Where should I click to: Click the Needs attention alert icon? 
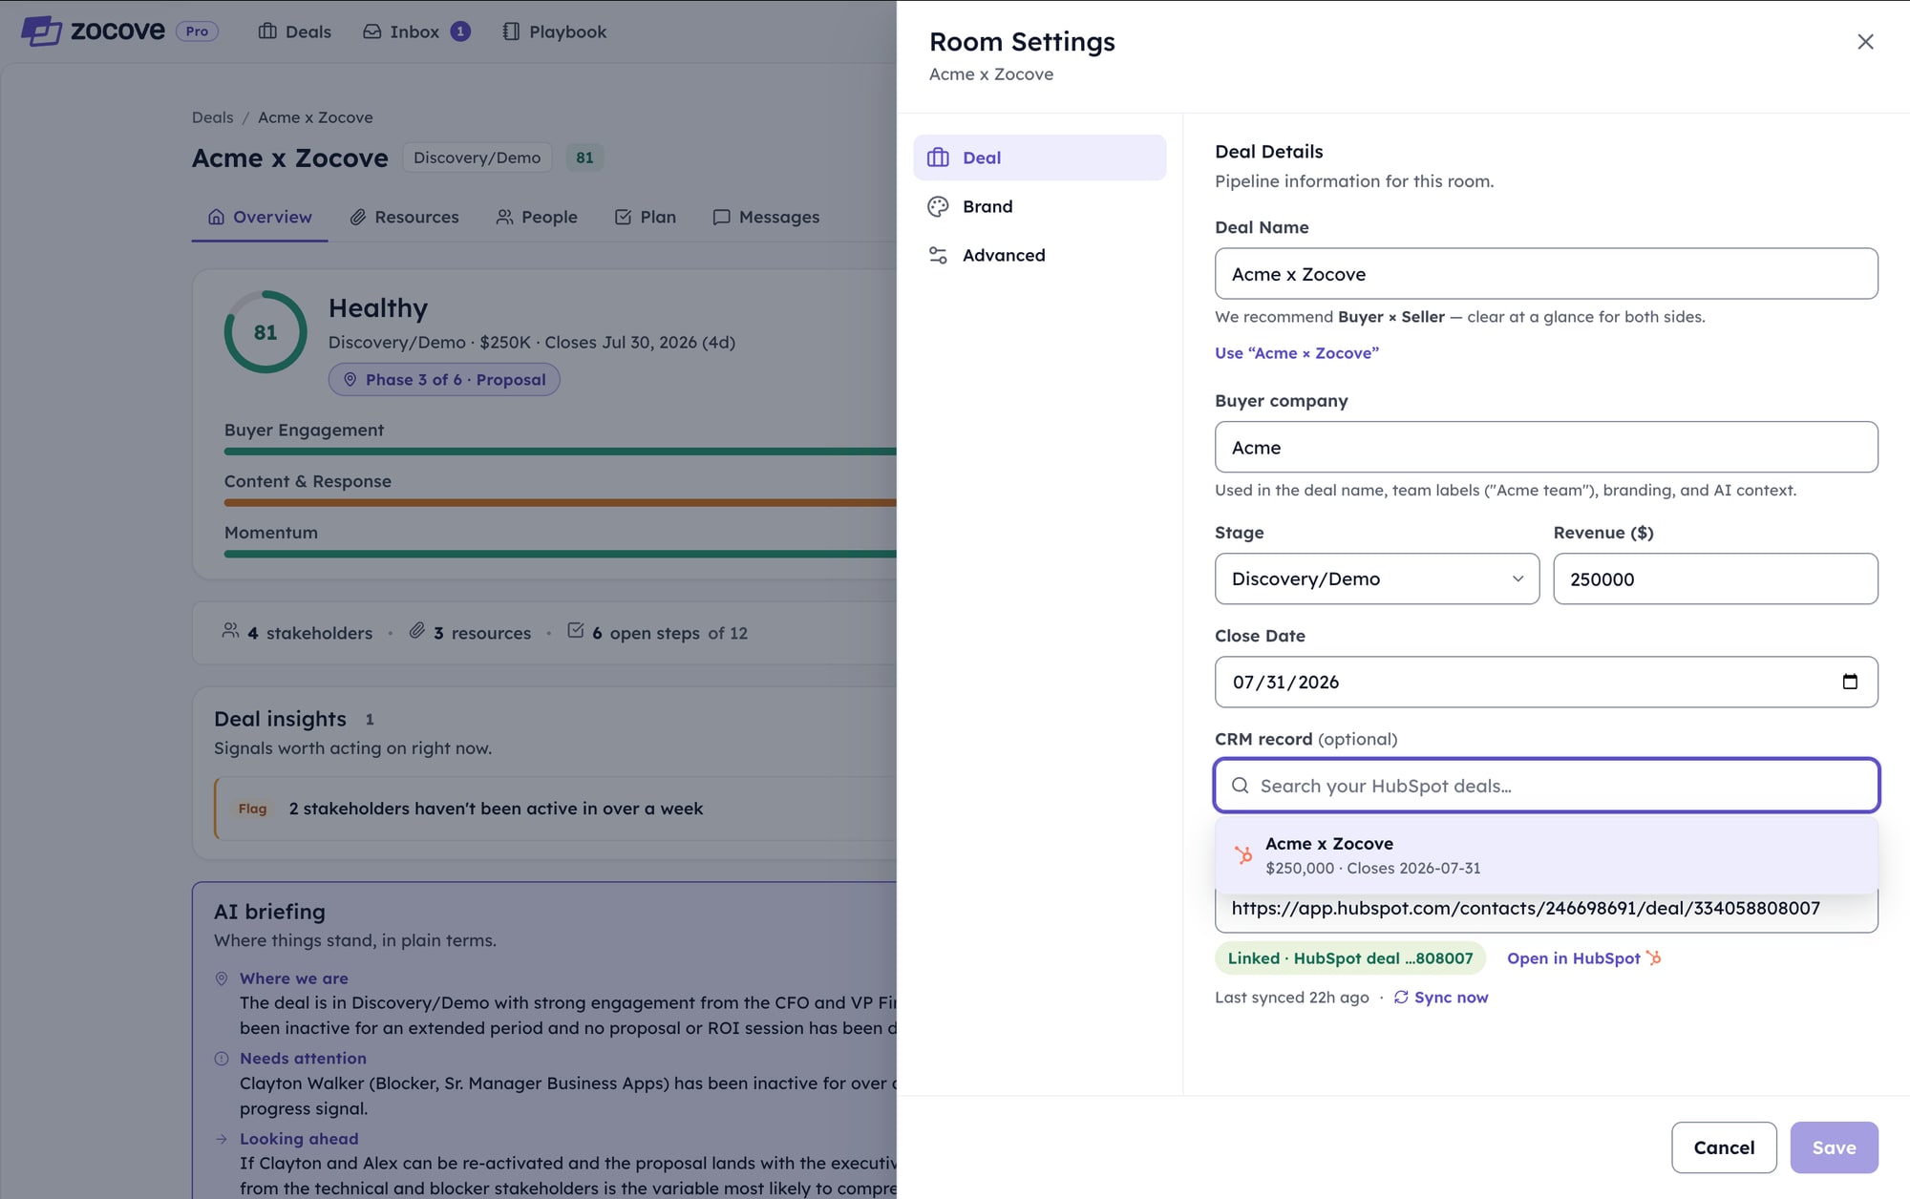pyautogui.click(x=222, y=1059)
